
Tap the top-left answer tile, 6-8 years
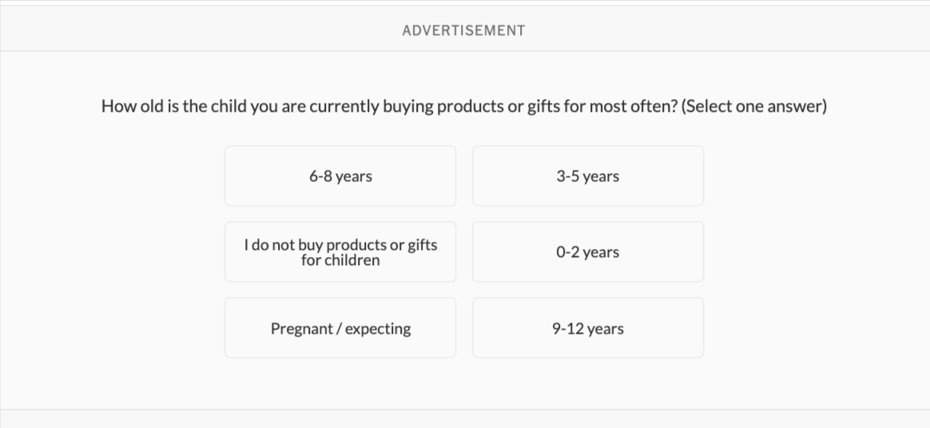[340, 176]
